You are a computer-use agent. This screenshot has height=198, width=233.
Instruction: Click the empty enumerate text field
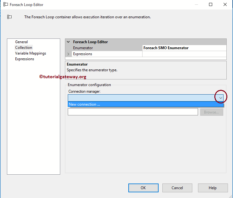133,112
